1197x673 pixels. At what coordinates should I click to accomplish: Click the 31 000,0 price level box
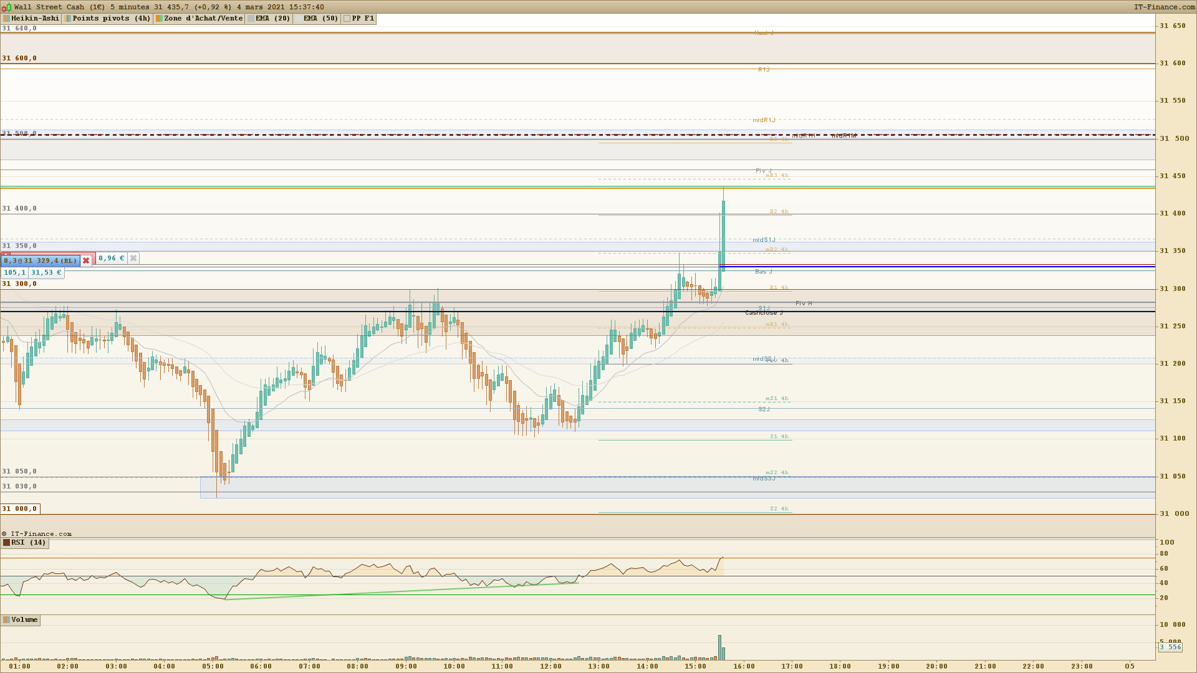[x=20, y=509]
